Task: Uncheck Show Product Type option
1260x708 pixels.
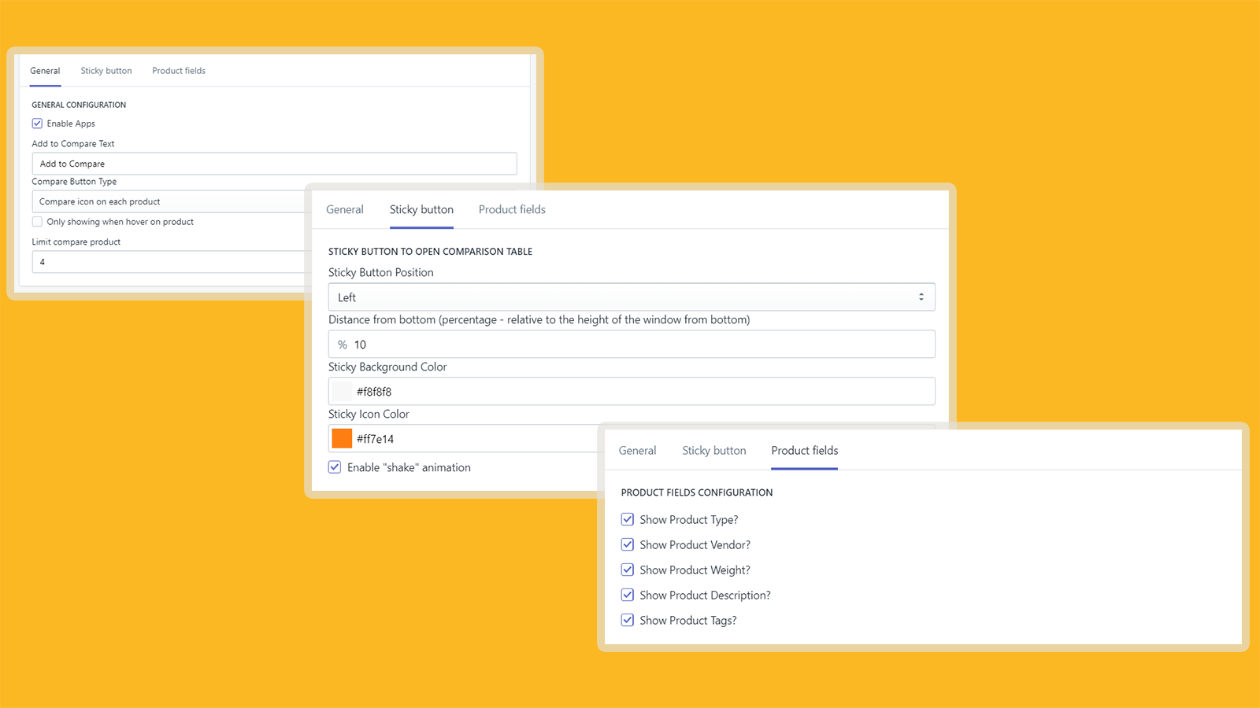Action: pos(628,519)
